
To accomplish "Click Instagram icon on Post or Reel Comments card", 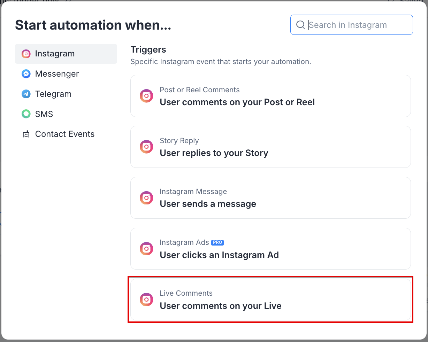I will (x=146, y=96).
